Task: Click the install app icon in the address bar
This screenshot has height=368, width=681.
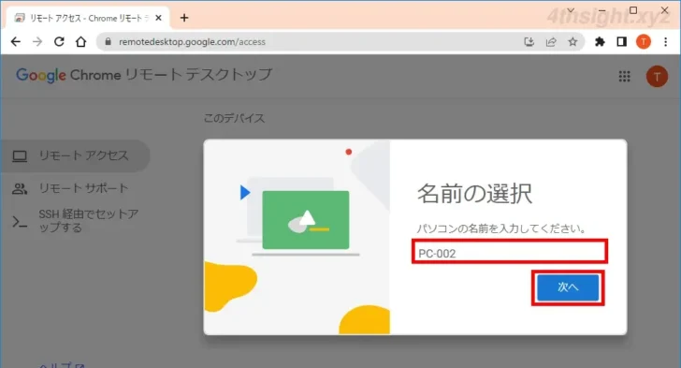Action: [529, 42]
